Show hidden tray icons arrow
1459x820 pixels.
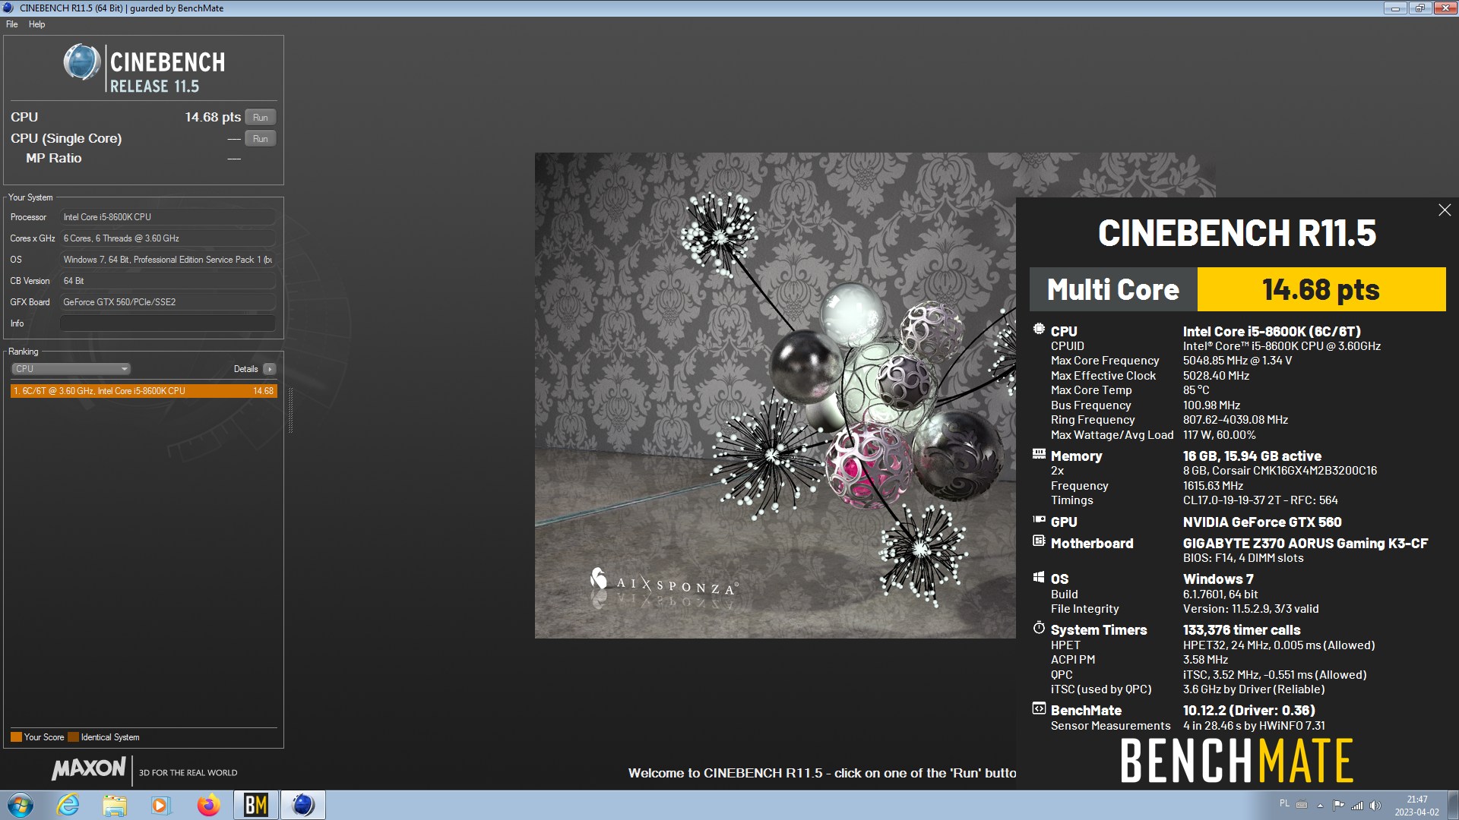[1320, 806]
